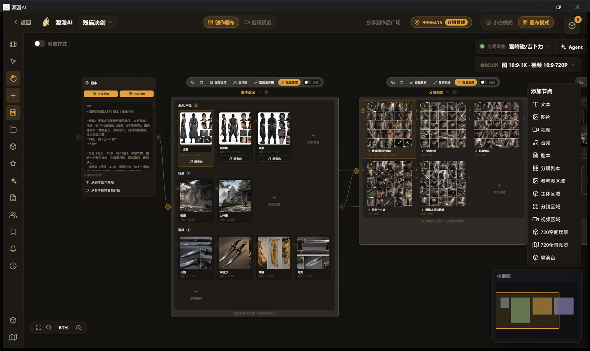Switch to 创作画布 tab
Image resolution: width=590 pixels, height=351 pixels.
(221, 22)
